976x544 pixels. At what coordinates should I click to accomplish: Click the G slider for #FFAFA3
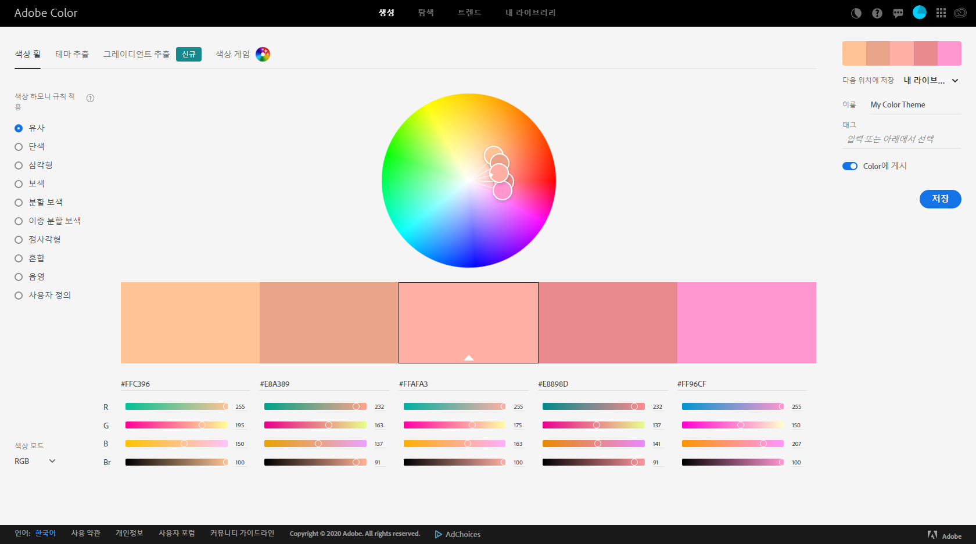[x=455, y=425]
